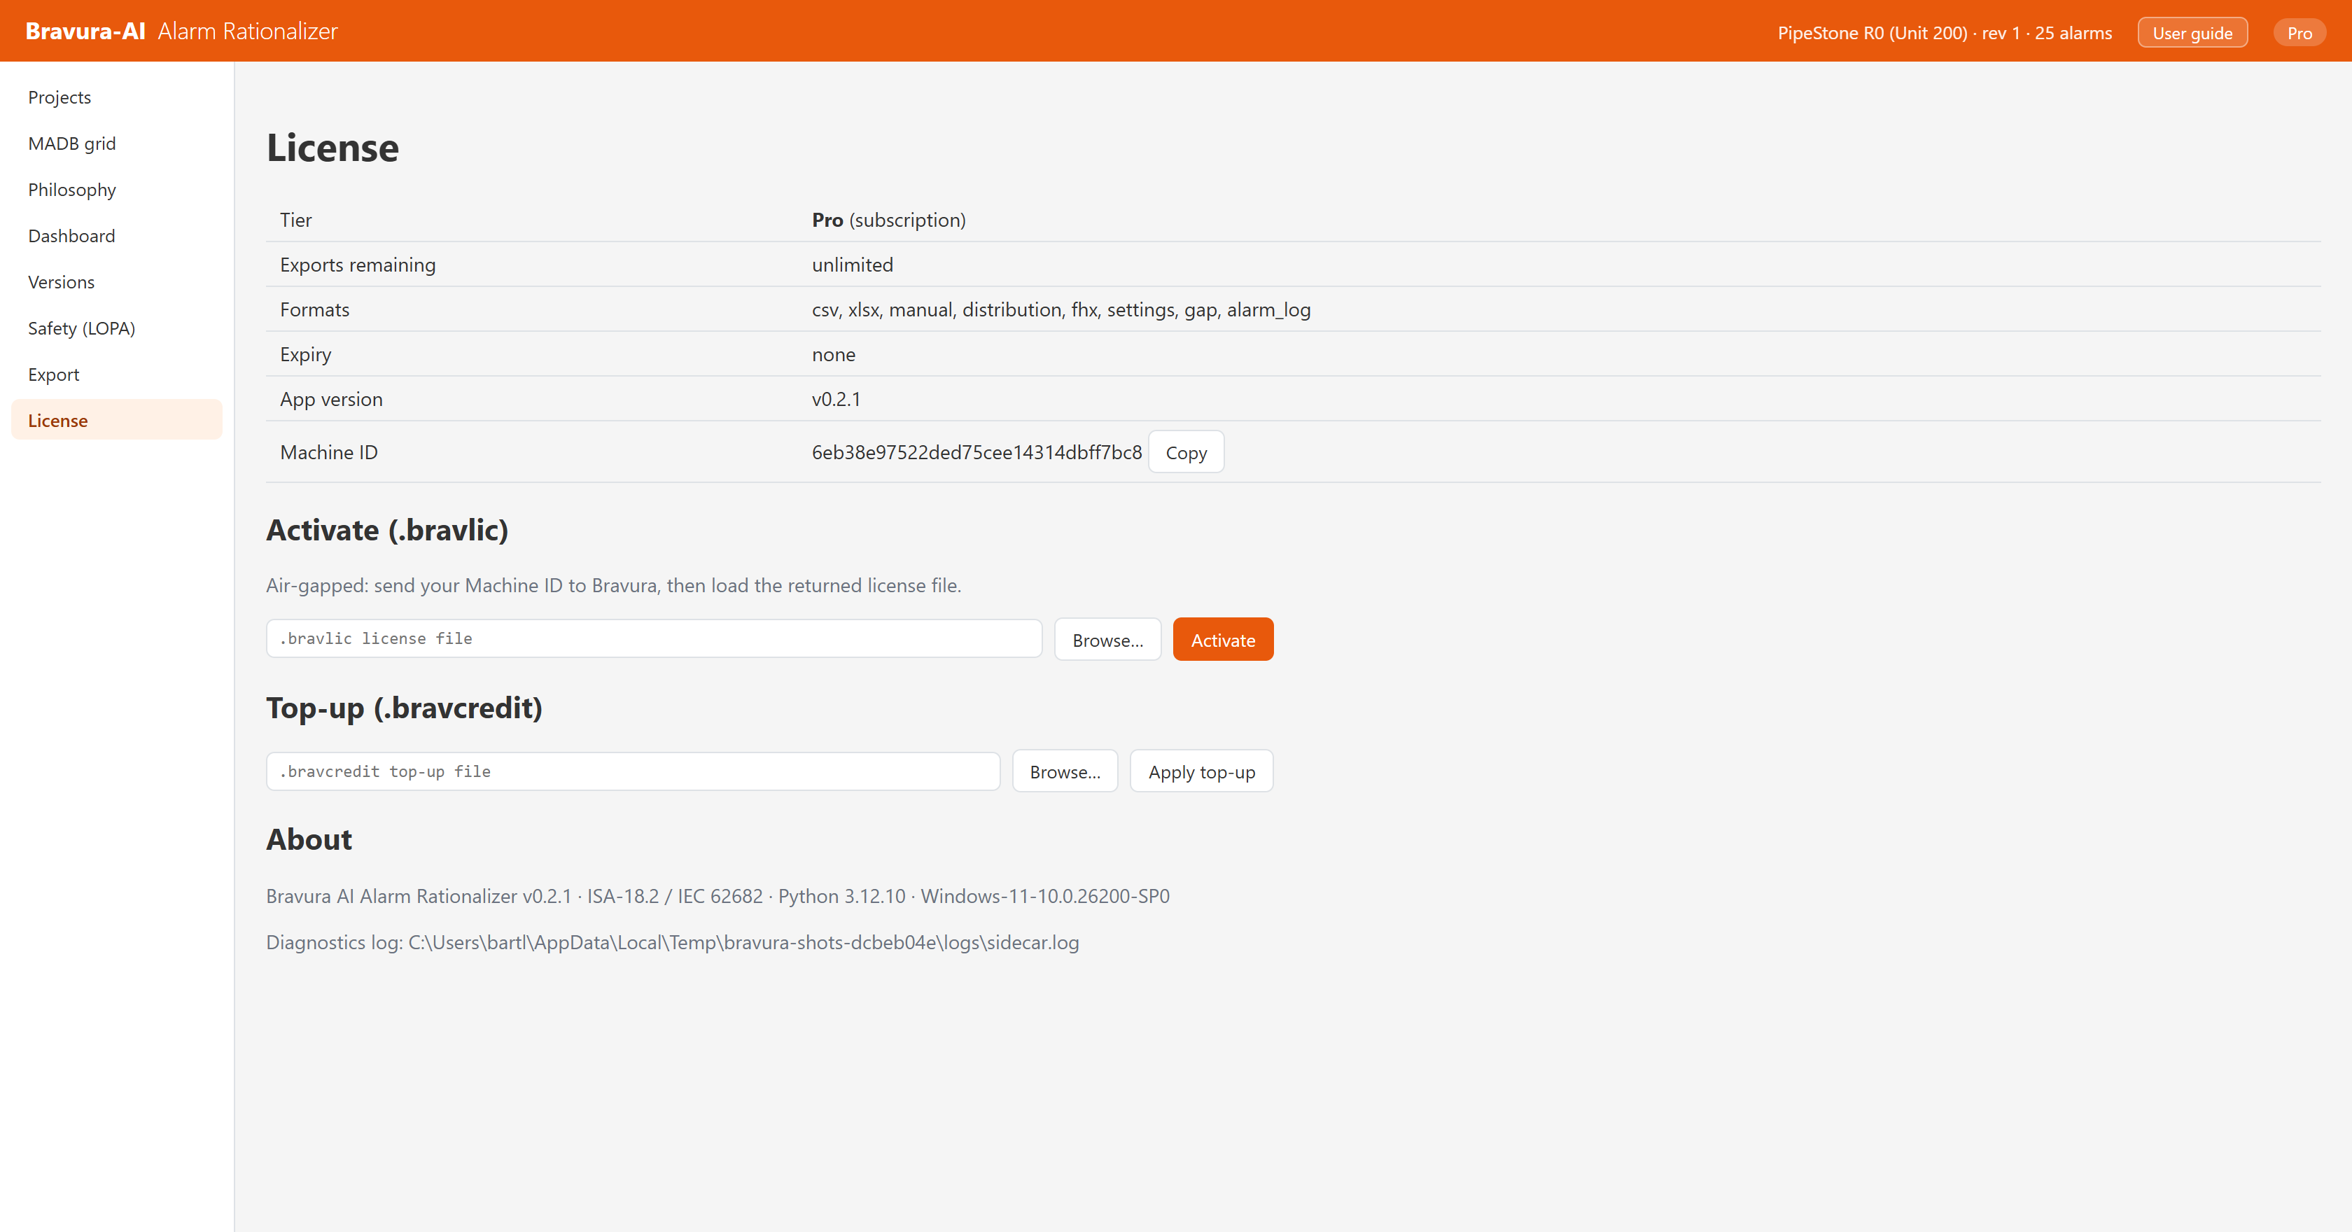Click the 'Activate (.bravlic)' heading
The height and width of the screenshot is (1232, 2352).
point(386,530)
